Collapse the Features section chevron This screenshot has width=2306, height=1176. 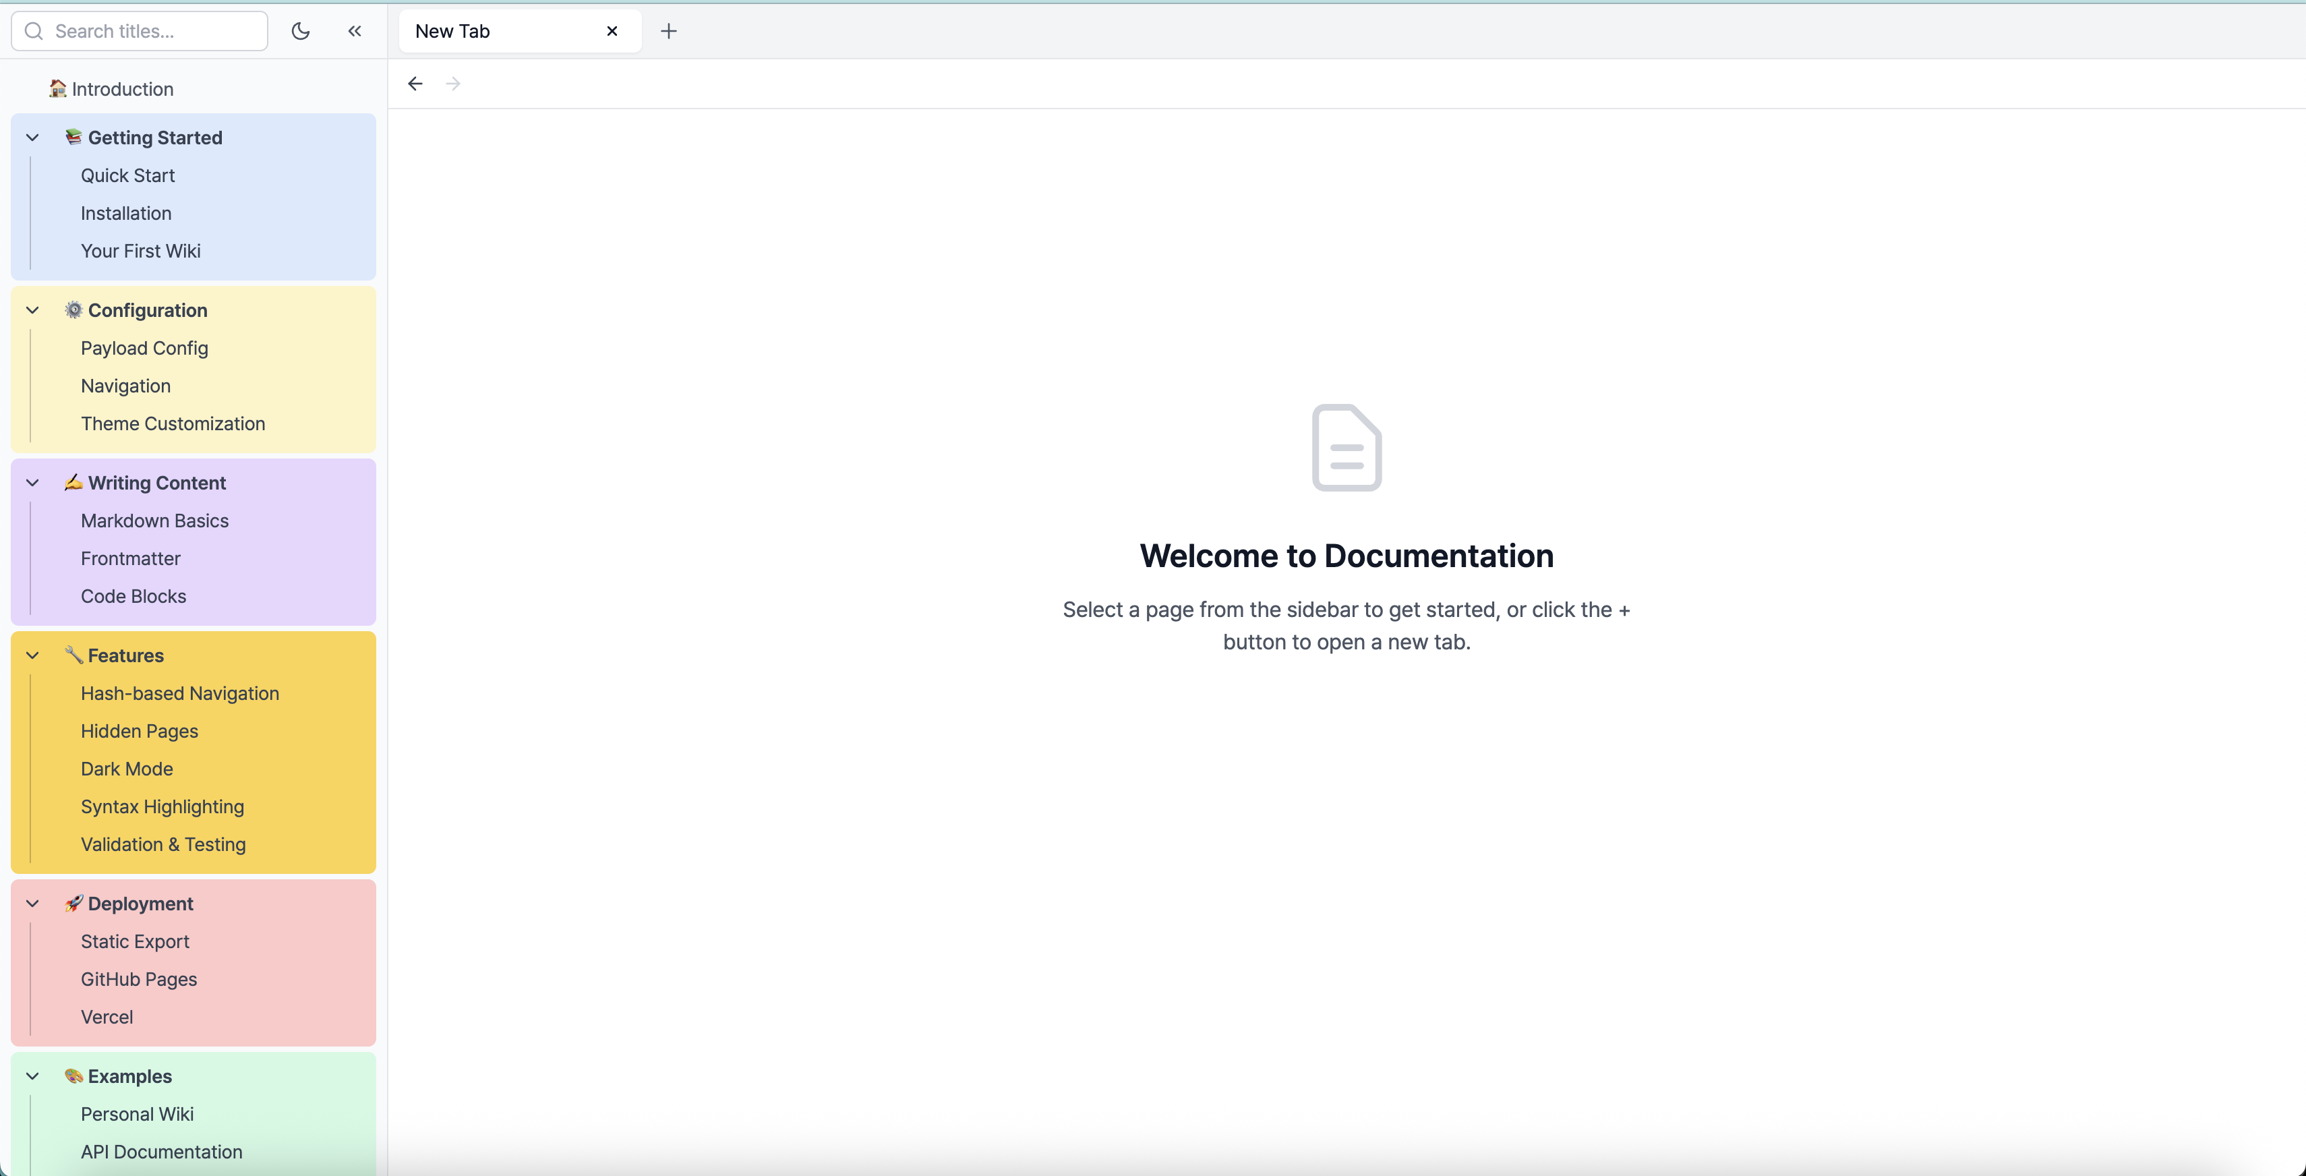[x=33, y=656]
